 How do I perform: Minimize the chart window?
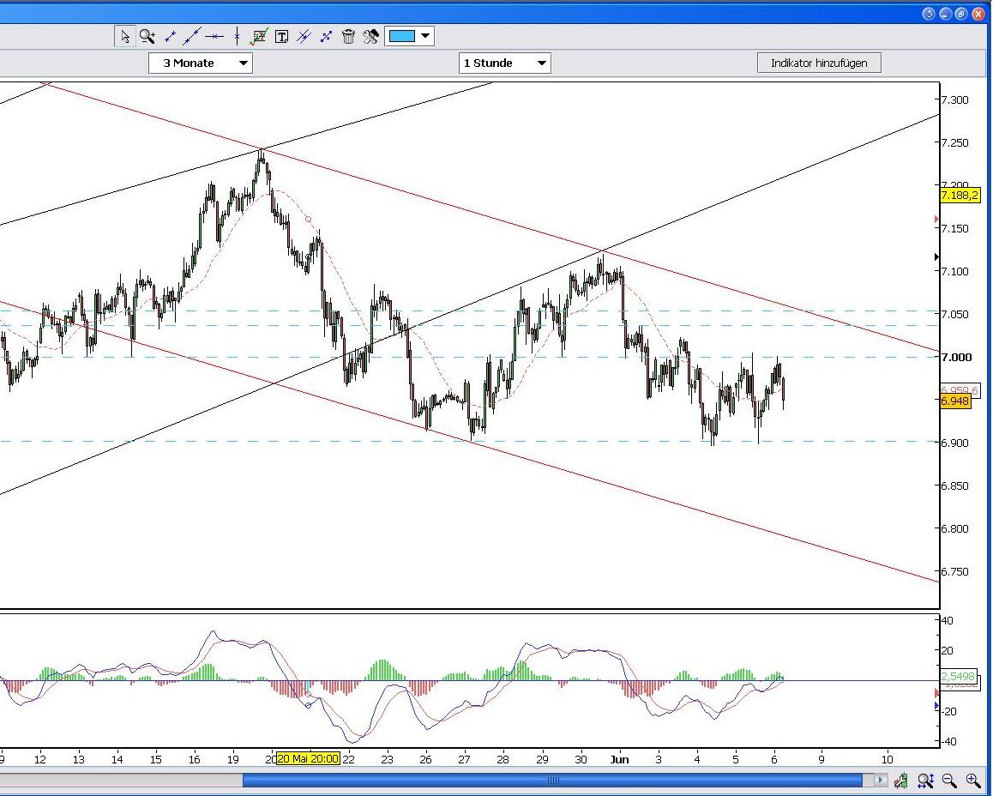tap(946, 14)
